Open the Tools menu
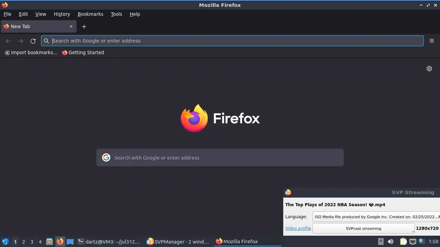The image size is (440, 247). coord(116,14)
